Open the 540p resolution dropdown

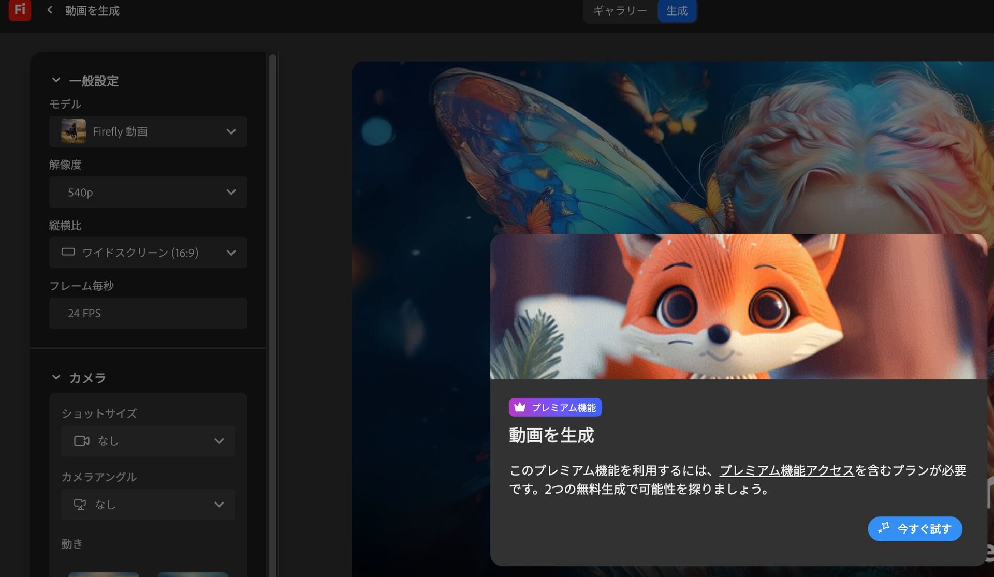[148, 192]
